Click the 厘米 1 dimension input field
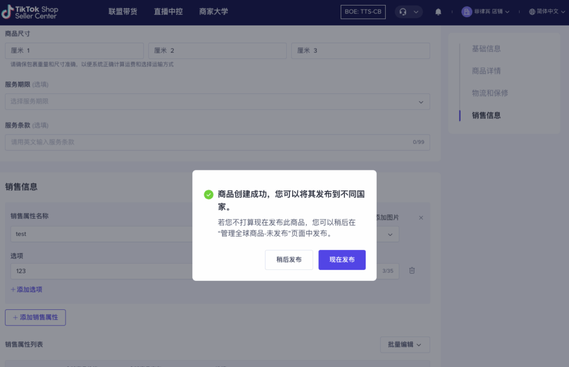The image size is (569, 367). tap(74, 50)
